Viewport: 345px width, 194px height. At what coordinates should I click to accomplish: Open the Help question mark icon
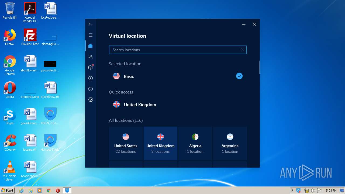(x=91, y=89)
